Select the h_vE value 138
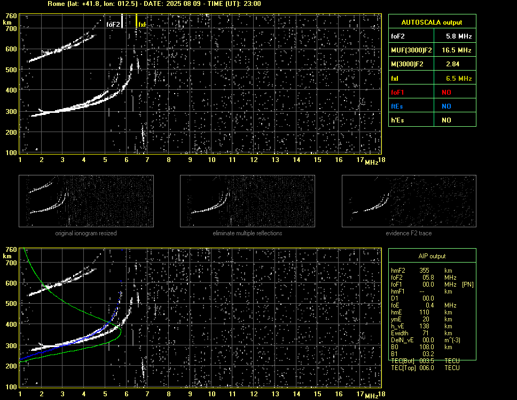Screen dimensions: 517x400 pos(425,326)
